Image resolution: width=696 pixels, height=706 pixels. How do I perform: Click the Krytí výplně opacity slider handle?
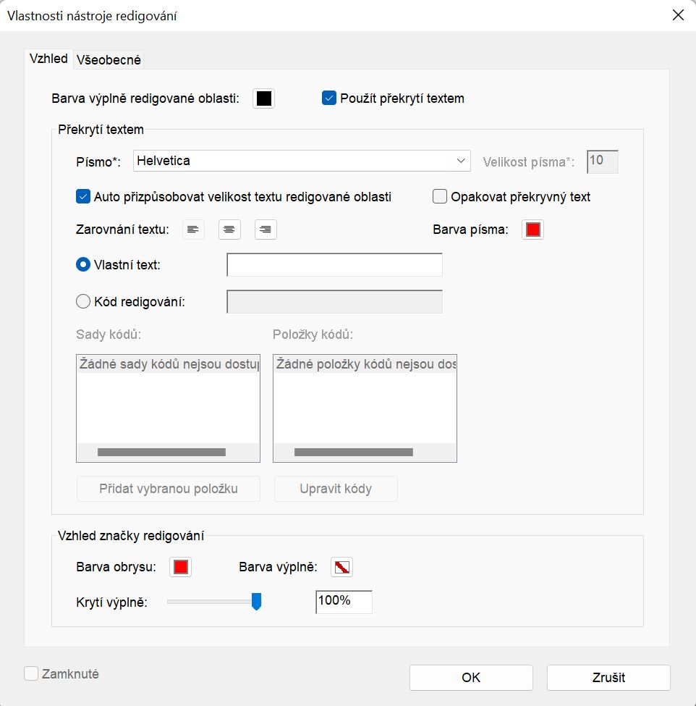pyautogui.click(x=256, y=601)
